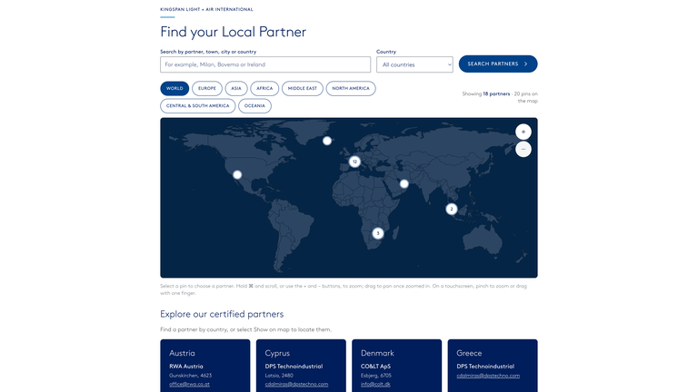The image size is (698, 392).
Task: Open Greece card email cdalmiras@dpstechno.com
Action: 488,376
